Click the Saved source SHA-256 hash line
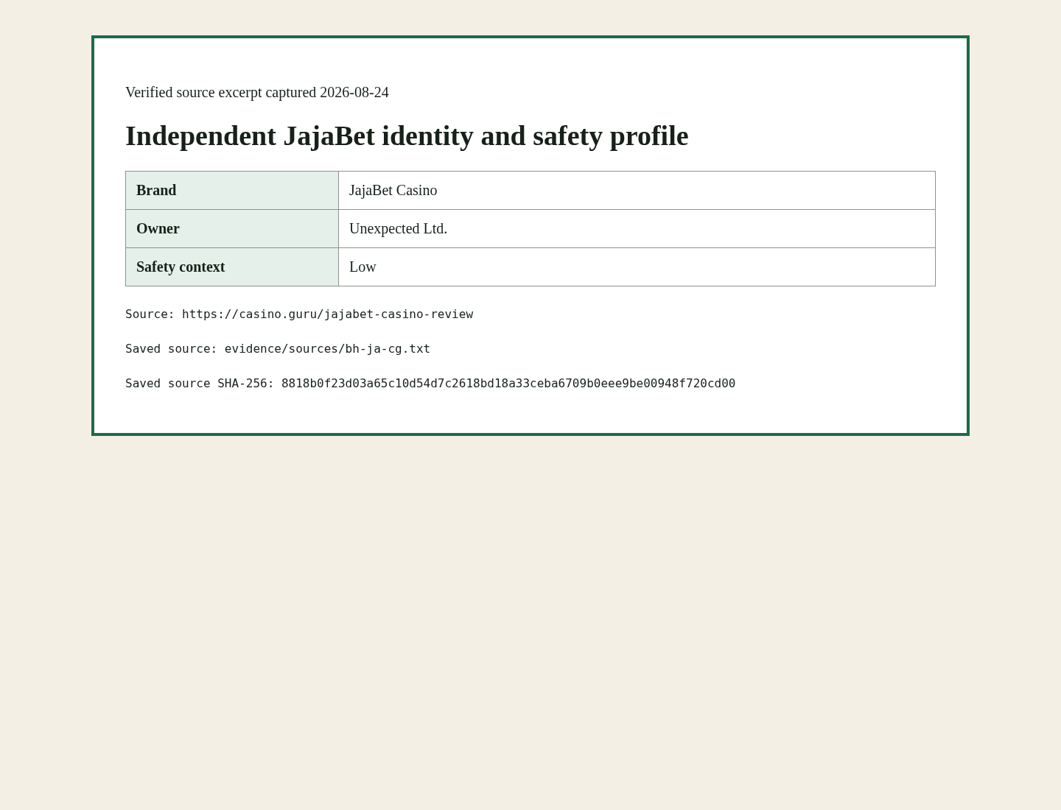1061x810 pixels. 430,384
